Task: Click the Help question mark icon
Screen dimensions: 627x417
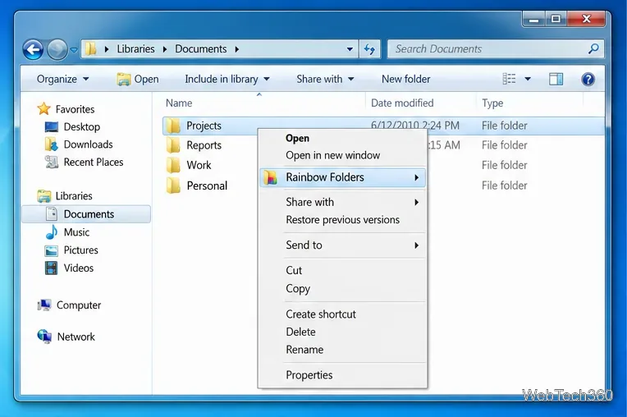Action: [588, 79]
